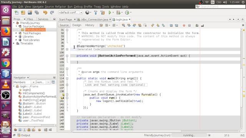The height and width of the screenshot is (138, 246).
Task: Expand the Libraries tree node
Action: (x=16, y=37)
